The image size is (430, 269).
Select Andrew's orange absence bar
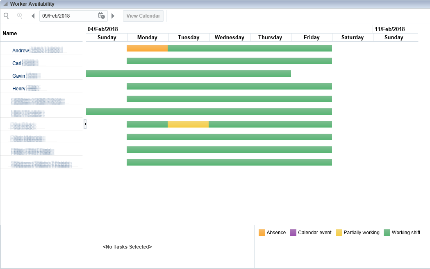coord(147,48)
